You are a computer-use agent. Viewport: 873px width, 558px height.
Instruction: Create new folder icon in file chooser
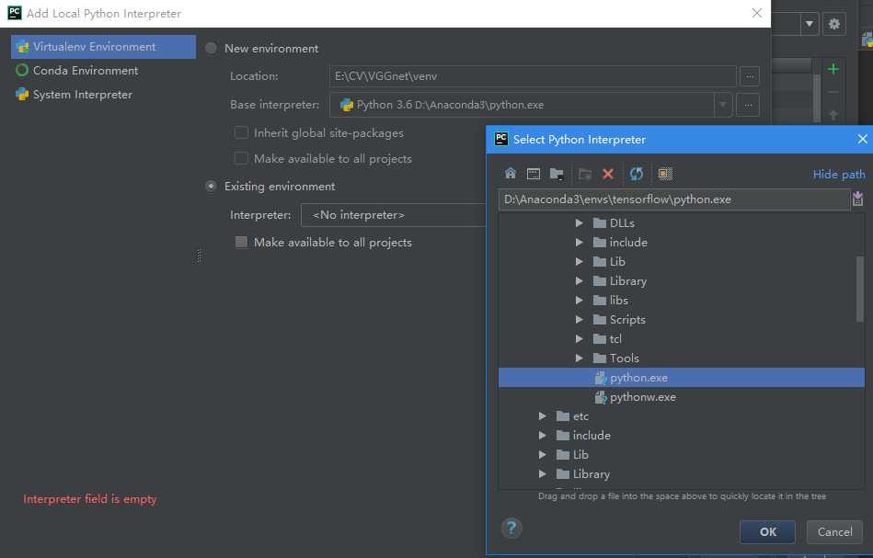click(584, 174)
